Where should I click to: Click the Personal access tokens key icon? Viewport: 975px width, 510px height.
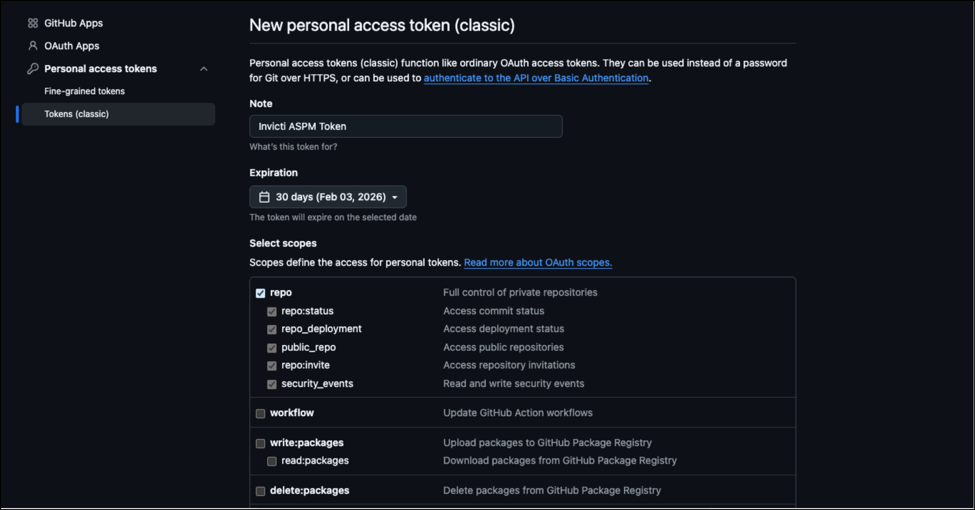point(33,69)
